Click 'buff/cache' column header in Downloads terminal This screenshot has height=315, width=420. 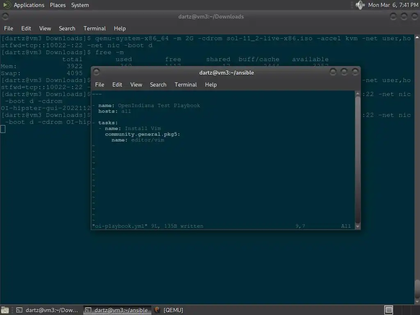(259, 59)
